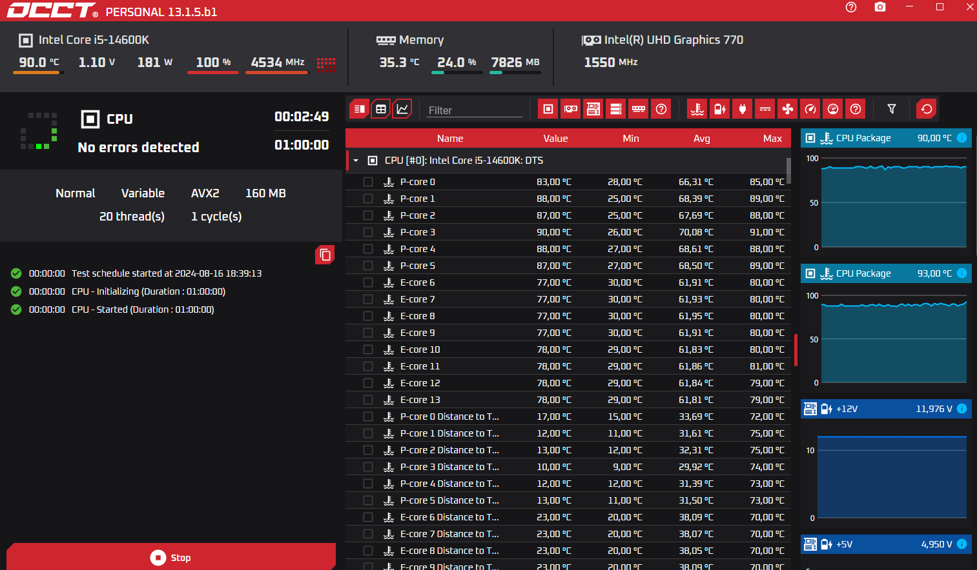Tick the P-core 1 checkbox
Image resolution: width=977 pixels, height=570 pixels.
pyautogui.click(x=368, y=199)
